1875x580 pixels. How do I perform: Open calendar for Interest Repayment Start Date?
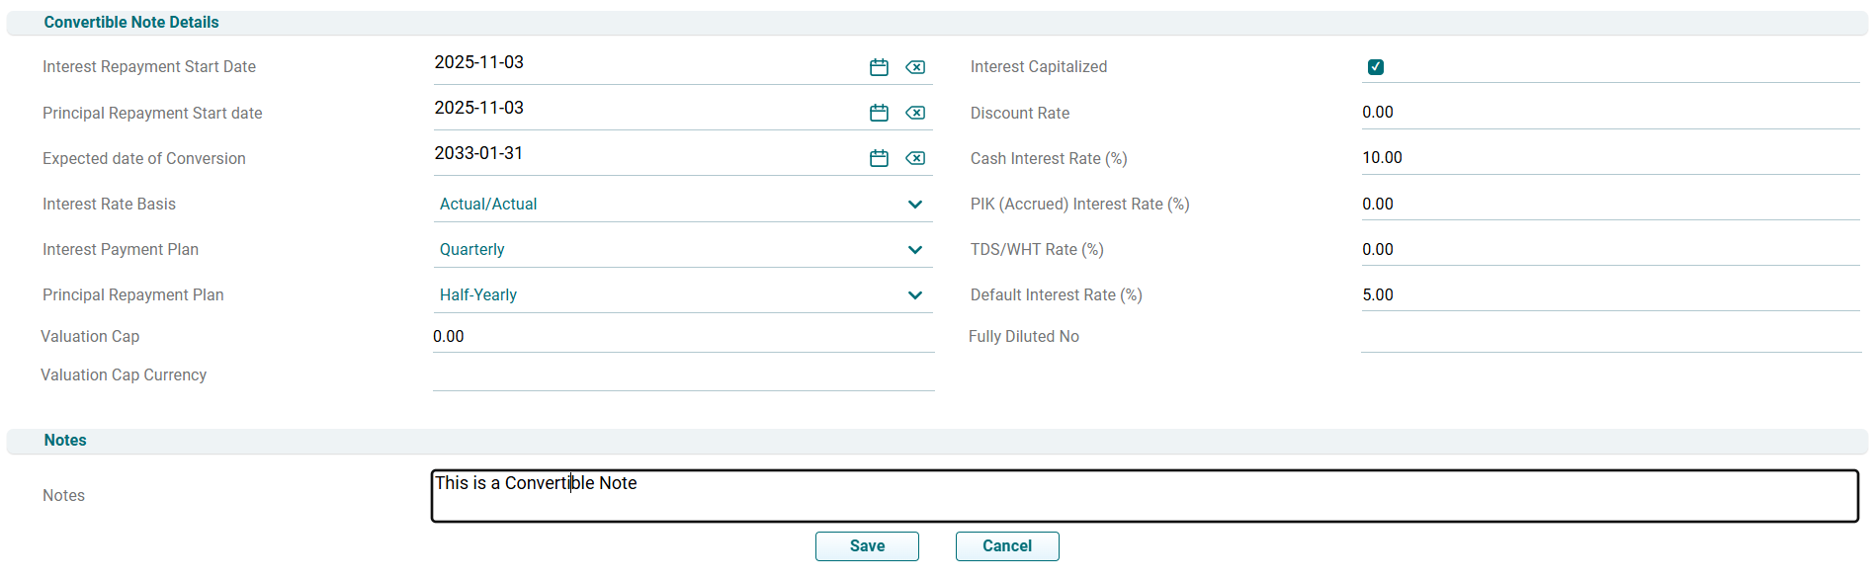point(879,67)
